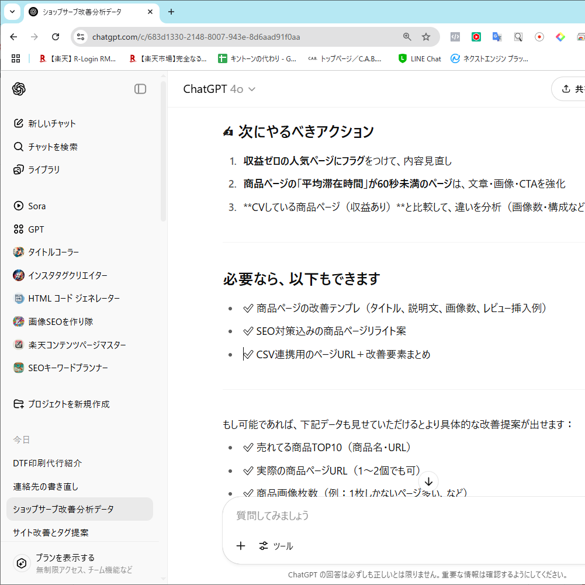Collapse the sidebar with the panel toggle icon
The height and width of the screenshot is (585, 585).
(140, 89)
